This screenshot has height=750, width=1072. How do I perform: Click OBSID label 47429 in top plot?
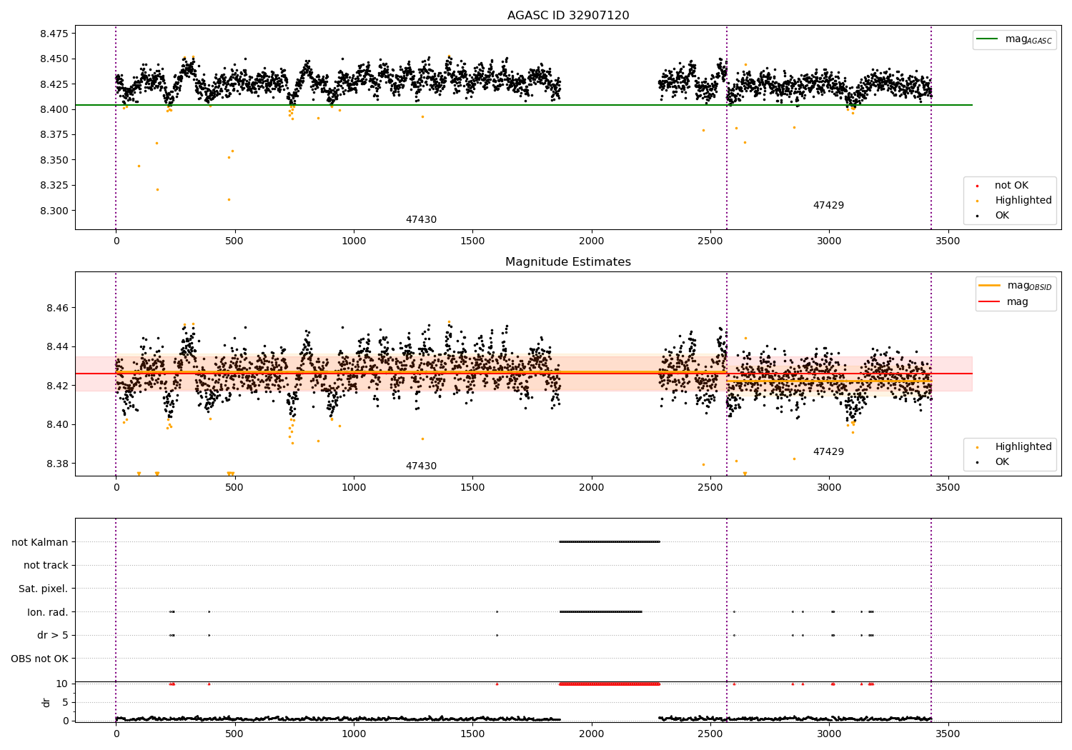[828, 206]
